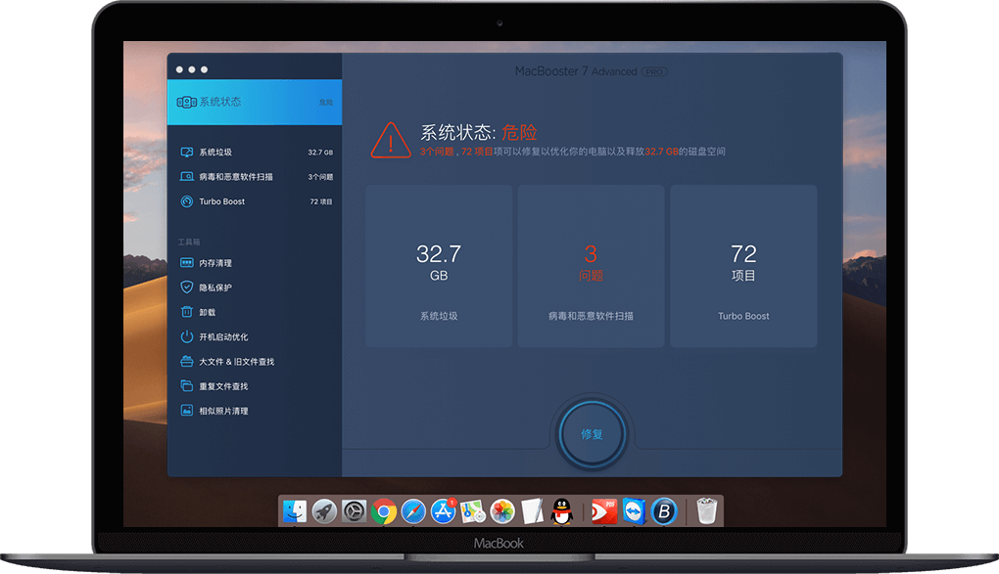
Task: Open System Preferences in the dock
Action: tap(354, 511)
